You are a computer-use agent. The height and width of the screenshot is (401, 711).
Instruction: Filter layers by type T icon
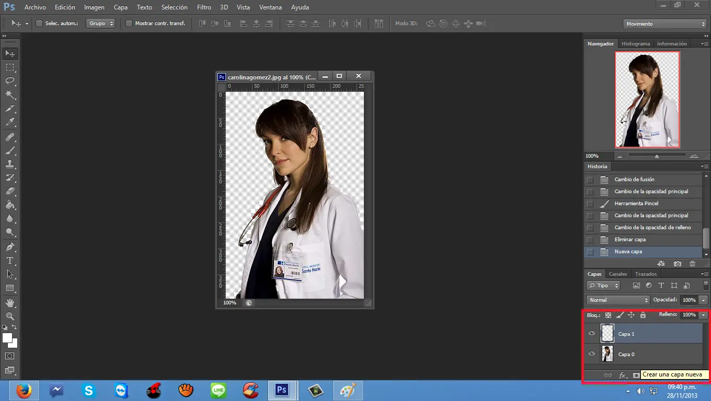(x=661, y=286)
